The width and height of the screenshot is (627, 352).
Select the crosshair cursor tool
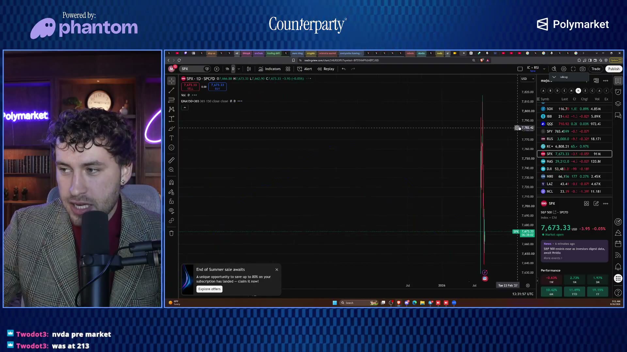coord(171,81)
